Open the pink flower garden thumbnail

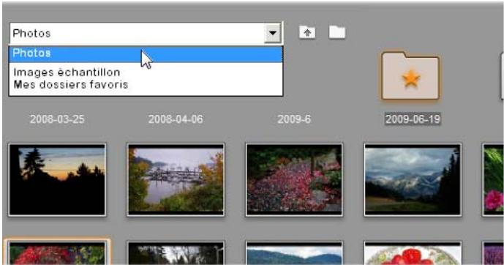[294, 180]
